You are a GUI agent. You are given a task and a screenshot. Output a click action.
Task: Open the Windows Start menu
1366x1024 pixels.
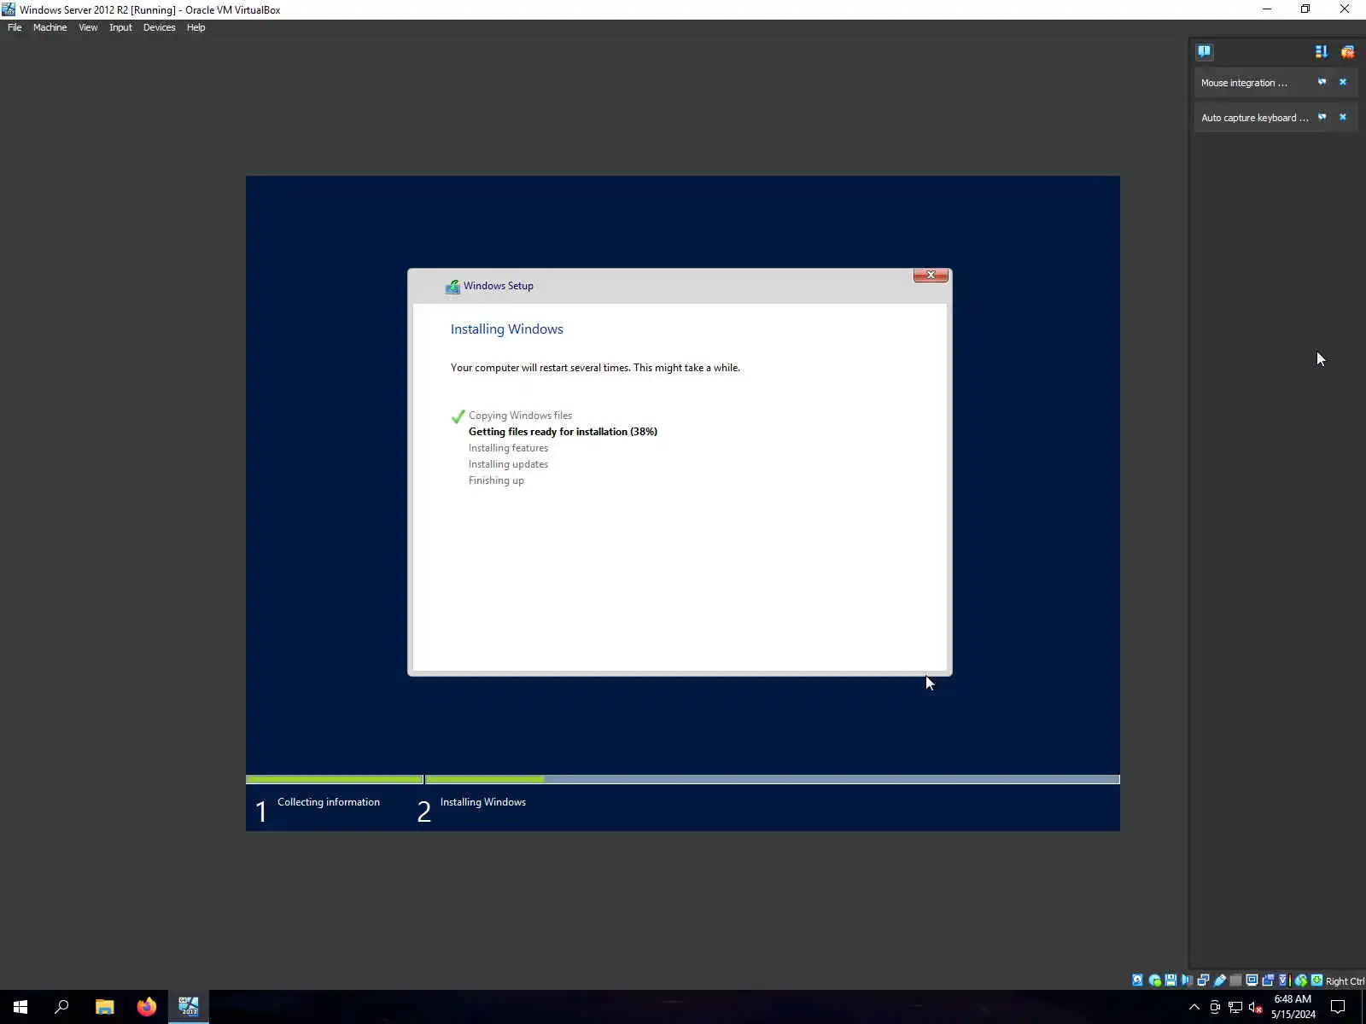20,1007
